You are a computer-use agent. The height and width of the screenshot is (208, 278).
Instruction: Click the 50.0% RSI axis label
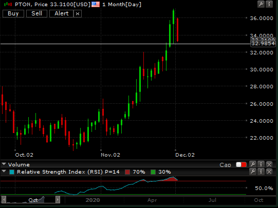click(x=264, y=188)
